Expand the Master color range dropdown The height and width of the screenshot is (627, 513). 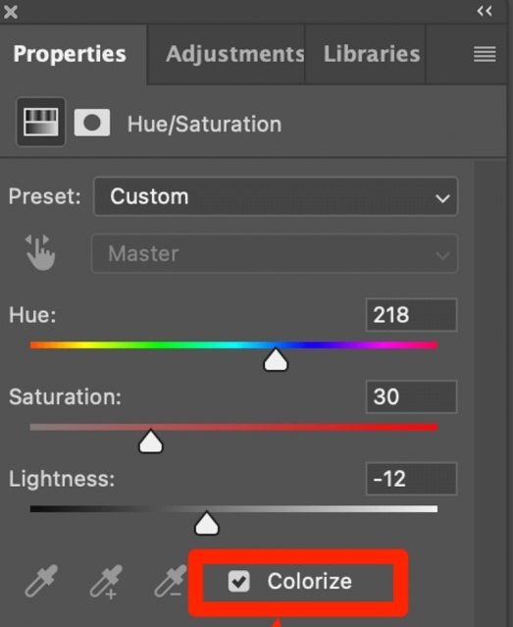click(x=275, y=253)
